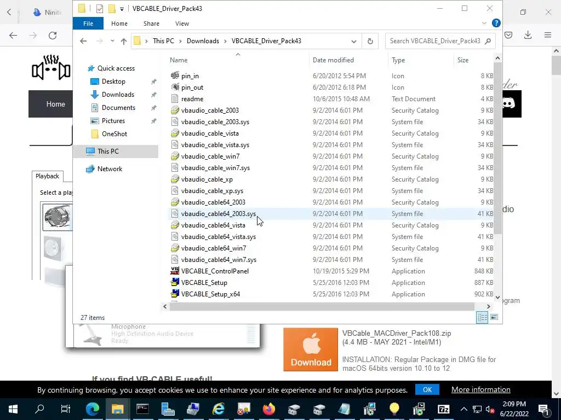The image size is (561, 420).
Task: Go up one folder level
Action: [x=124, y=41]
